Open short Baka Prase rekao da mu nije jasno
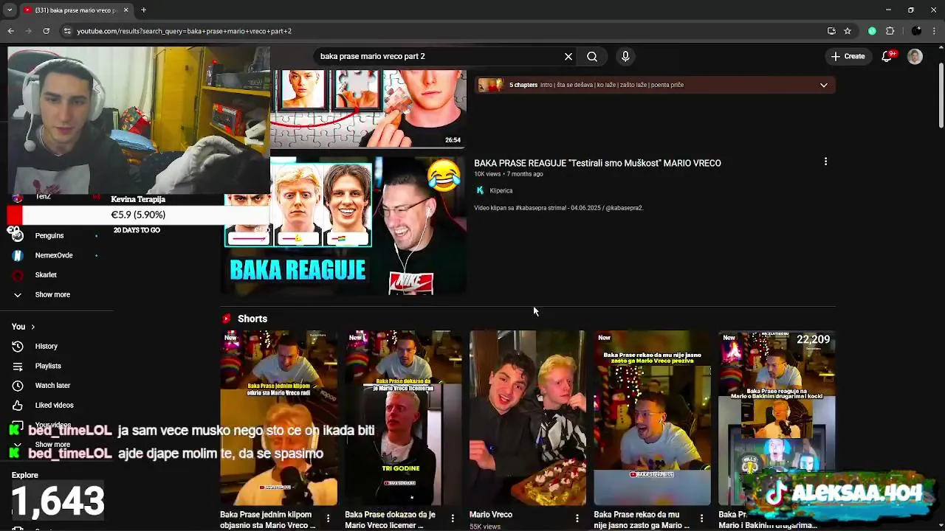Image resolution: width=945 pixels, height=531 pixels. click(652, 418)
